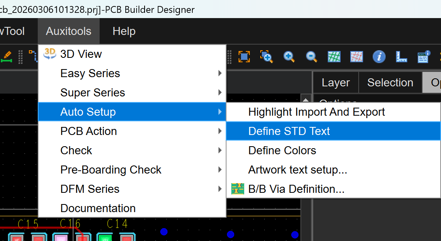Expand the DFM Series submenu
The image size is (441, 241).
tap(90, 189)
